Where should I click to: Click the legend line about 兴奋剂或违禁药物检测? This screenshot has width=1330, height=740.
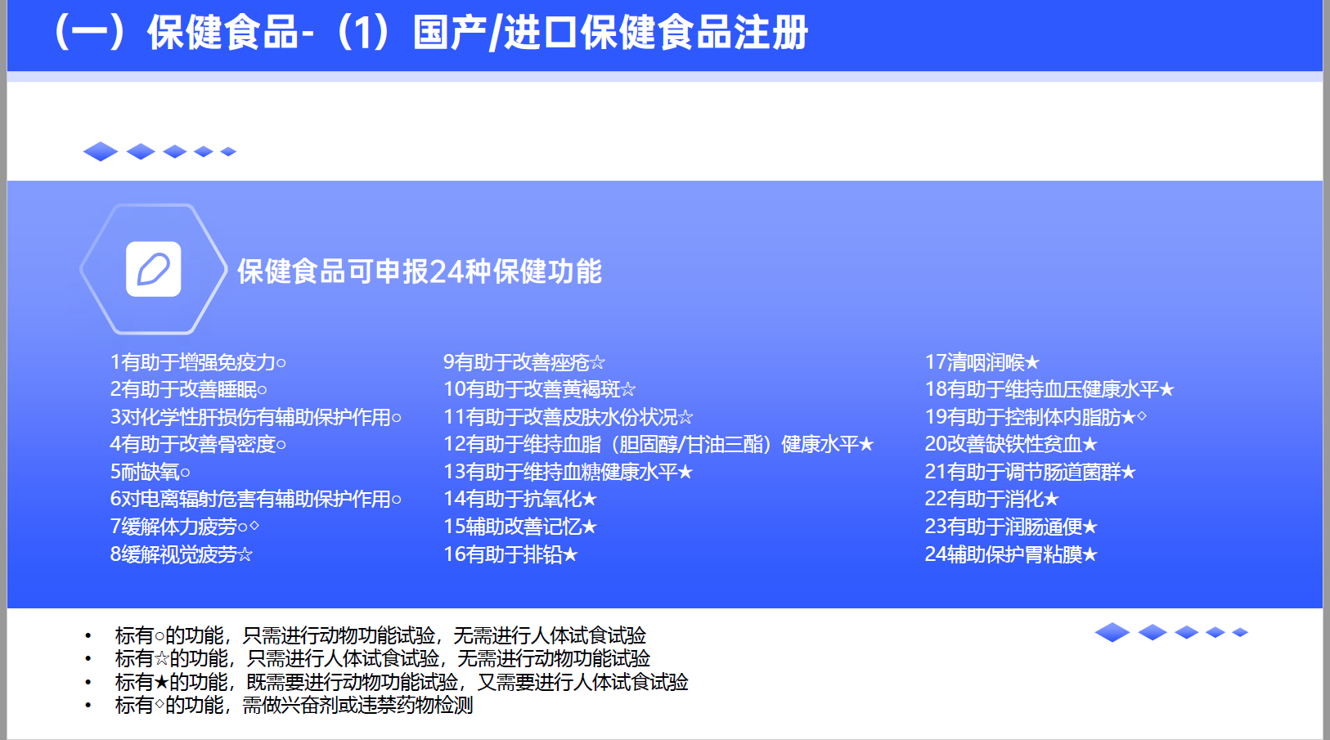[x=294, y=705]
